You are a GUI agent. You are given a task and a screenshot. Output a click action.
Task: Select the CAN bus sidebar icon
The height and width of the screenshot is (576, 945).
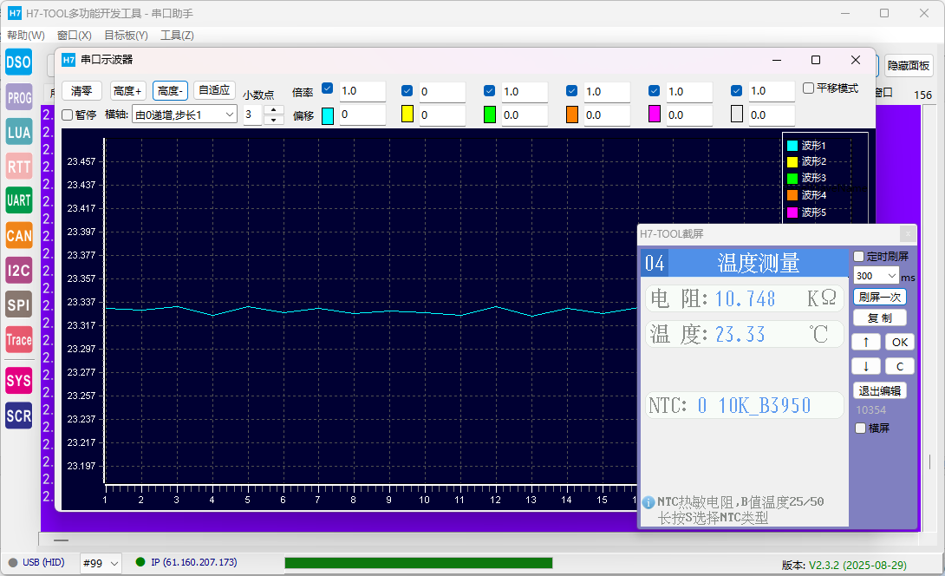click(19, 235)
